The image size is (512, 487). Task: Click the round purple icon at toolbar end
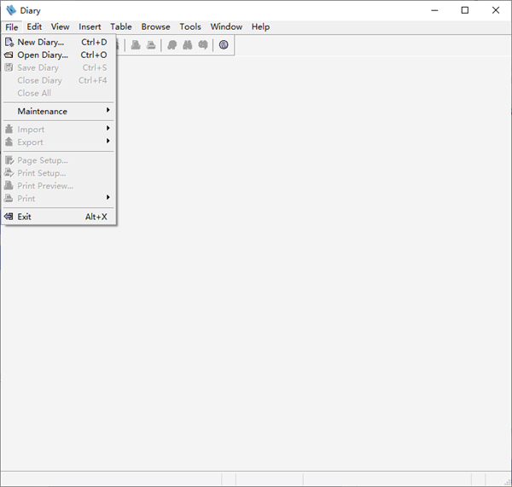224,45
